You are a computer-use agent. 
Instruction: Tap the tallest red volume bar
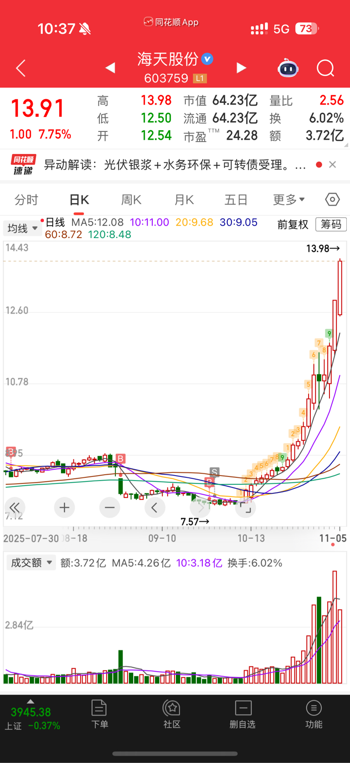(335, 627)
